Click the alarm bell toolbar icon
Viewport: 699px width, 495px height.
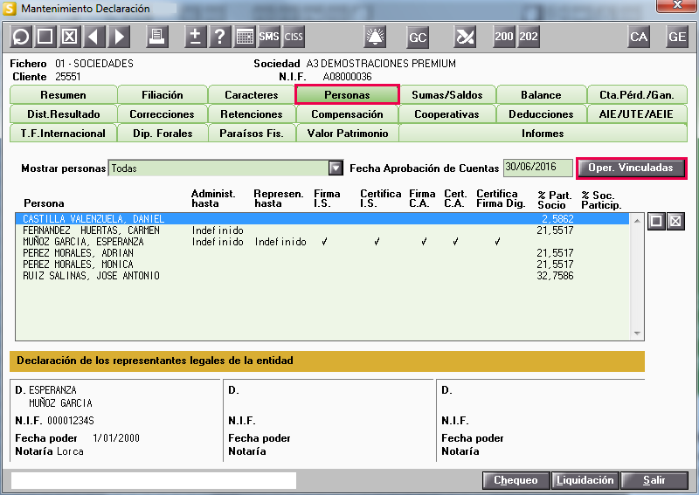pos(375,37)
